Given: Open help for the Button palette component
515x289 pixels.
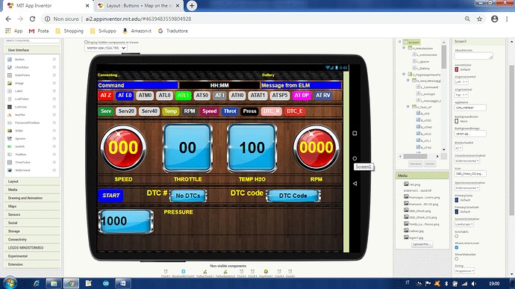Looking at the screenshot, I should click(x=54, y=60).
